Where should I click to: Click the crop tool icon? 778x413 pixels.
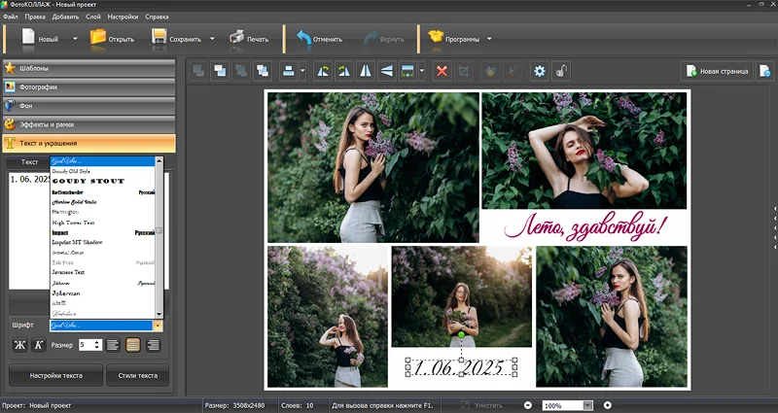(464, 71)
